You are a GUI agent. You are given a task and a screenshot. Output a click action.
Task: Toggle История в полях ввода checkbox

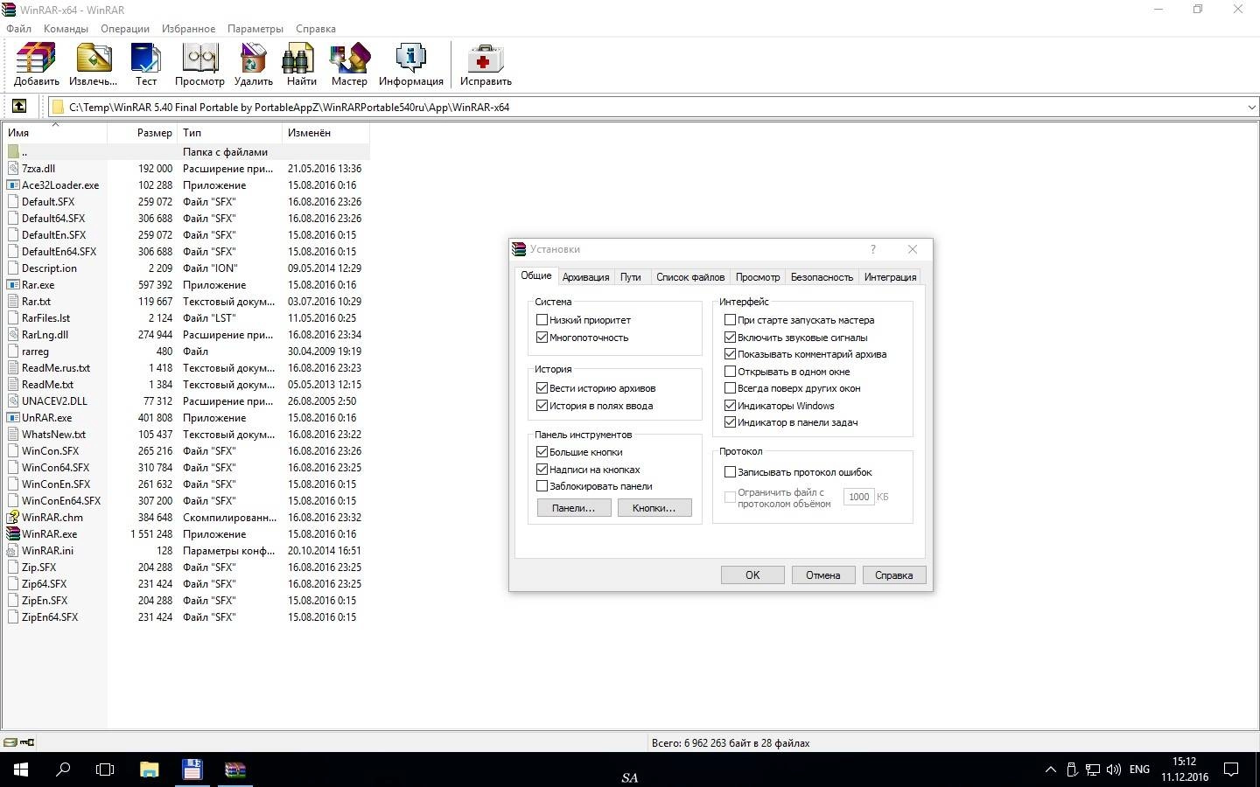pos(542,406)
